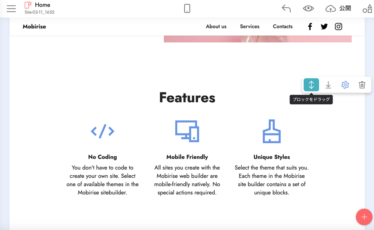Click the undo arrow icon
The height and width of the screenshot is (230, 374).
(286, 9)
